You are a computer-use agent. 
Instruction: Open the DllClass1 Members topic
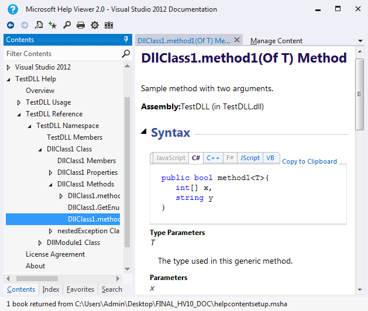(x=87, y=161)
